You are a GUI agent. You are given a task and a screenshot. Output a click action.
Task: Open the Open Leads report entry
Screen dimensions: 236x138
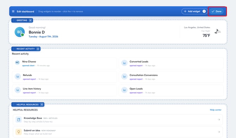click(171, 90)
